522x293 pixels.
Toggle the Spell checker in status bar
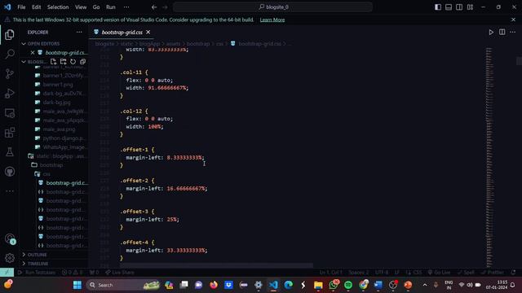tap(466, 273)
